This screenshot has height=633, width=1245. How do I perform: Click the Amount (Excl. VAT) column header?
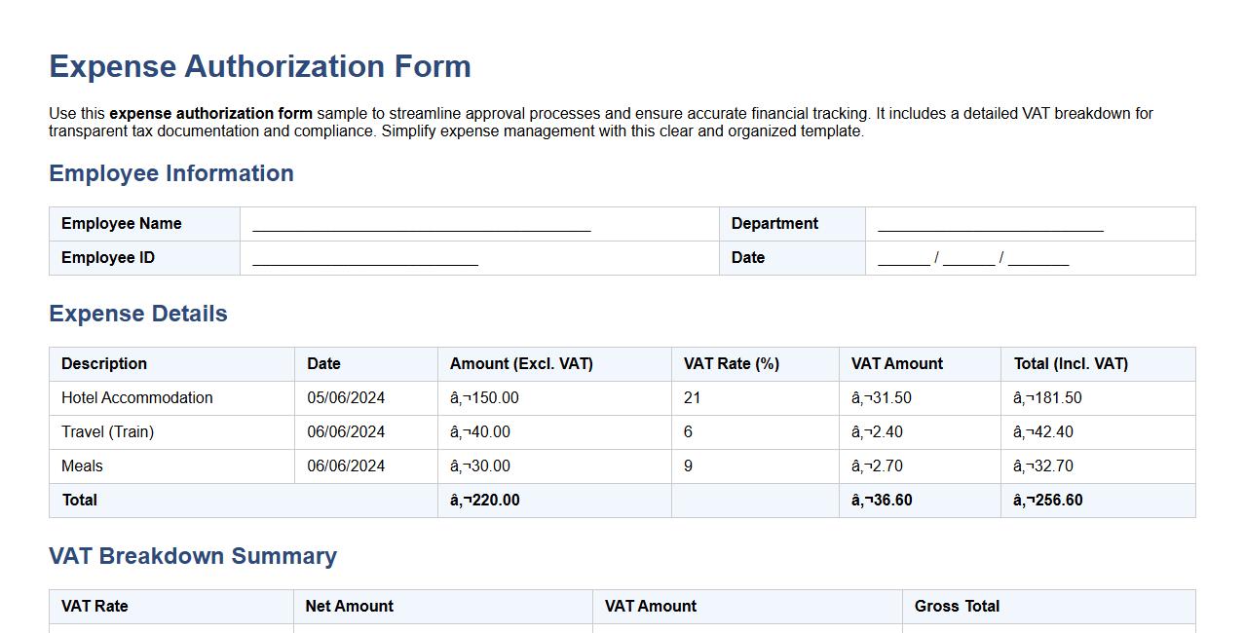pyautogui.click(x=521, y=363)
